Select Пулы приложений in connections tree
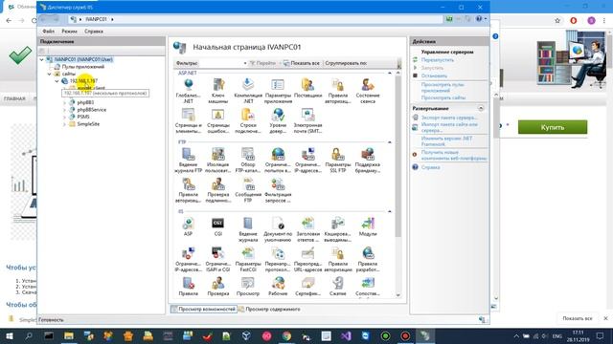Image resolution: width=613 pixels, height=344 pixels. (82, 67)
